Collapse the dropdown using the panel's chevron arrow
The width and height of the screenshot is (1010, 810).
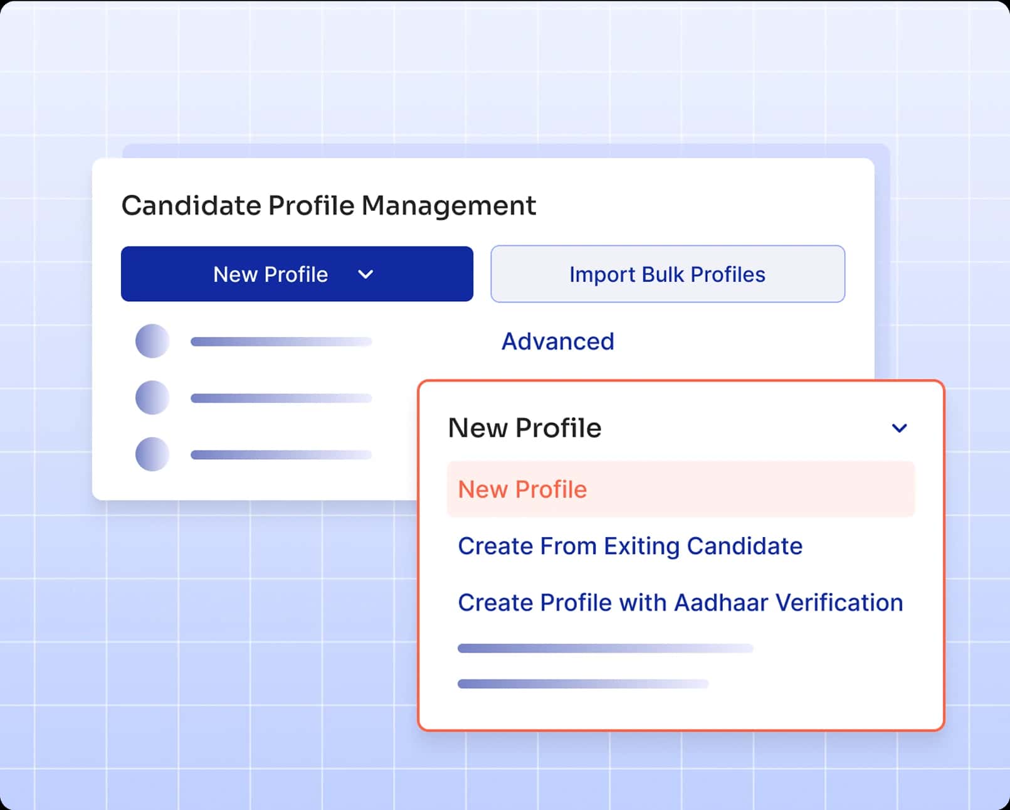tap(899, 428)
